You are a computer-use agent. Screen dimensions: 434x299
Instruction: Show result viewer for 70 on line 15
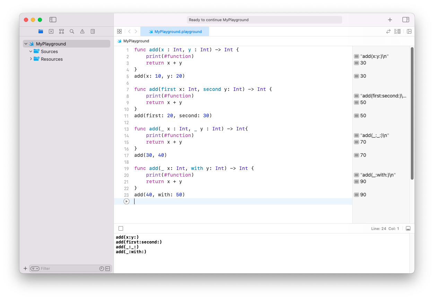pyautogui.click(x=356, y=142)
